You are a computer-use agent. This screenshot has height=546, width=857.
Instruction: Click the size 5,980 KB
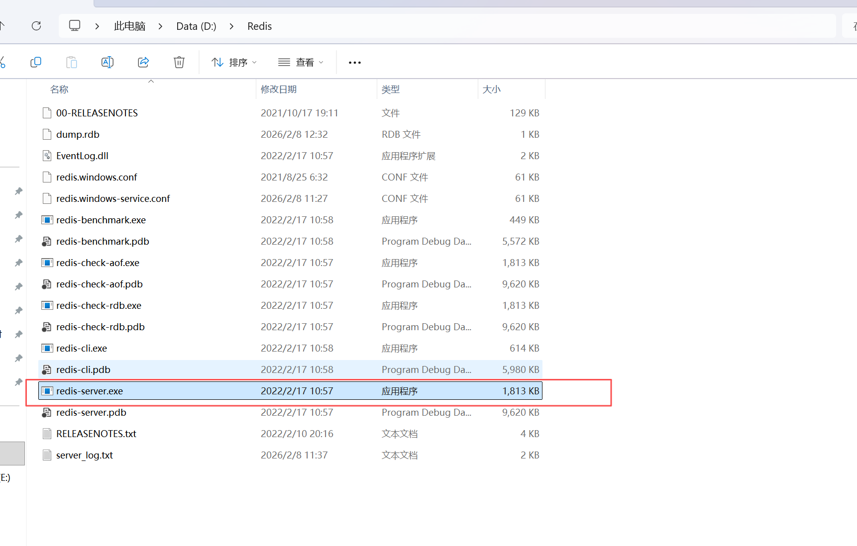(521, 369)
